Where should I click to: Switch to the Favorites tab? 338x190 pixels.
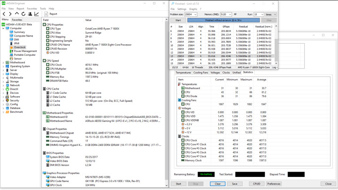tap(17, 20)
